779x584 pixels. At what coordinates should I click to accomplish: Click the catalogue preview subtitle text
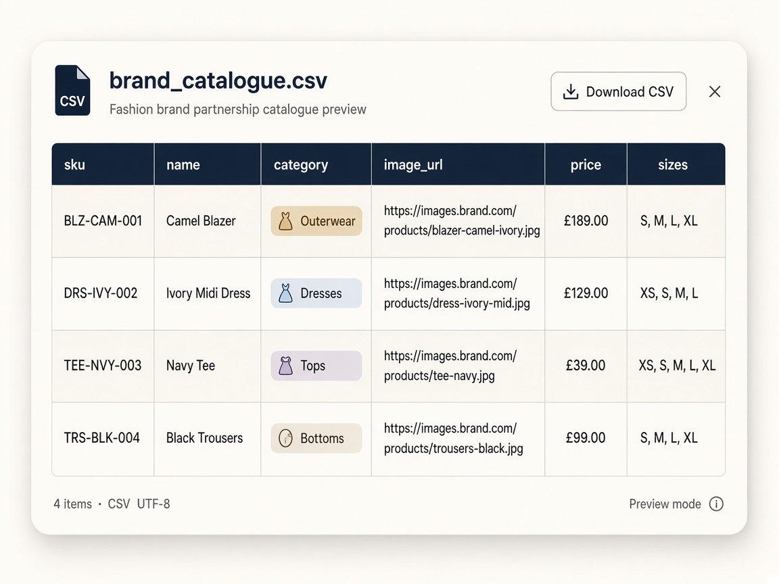pos(237,109)
